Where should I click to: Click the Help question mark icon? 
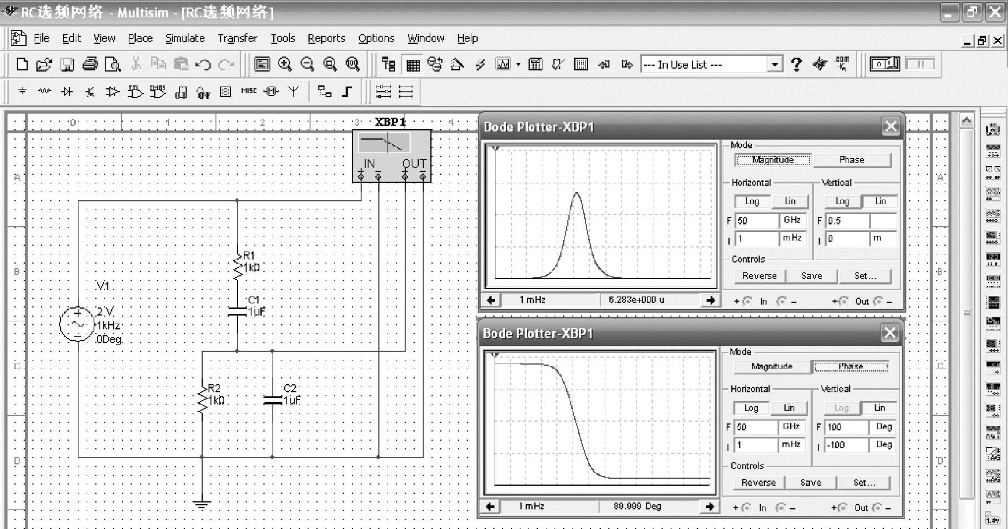click(x=797, y=64)
